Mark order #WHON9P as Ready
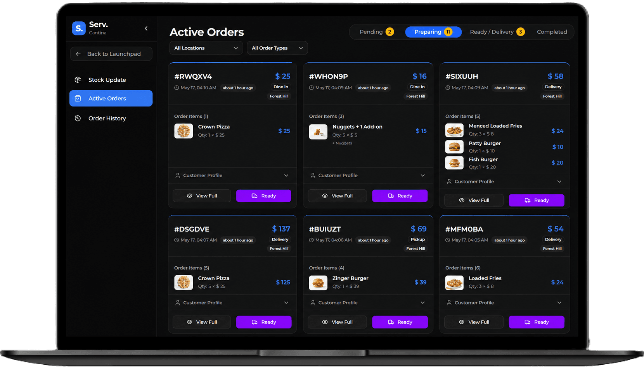This screenshot has height=367, width=644. (400, 196)
